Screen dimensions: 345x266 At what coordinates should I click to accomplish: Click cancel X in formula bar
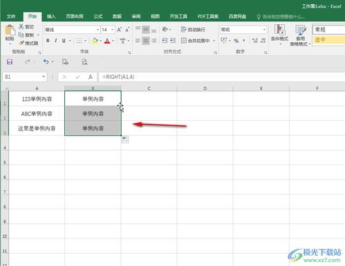coord(64,77)
